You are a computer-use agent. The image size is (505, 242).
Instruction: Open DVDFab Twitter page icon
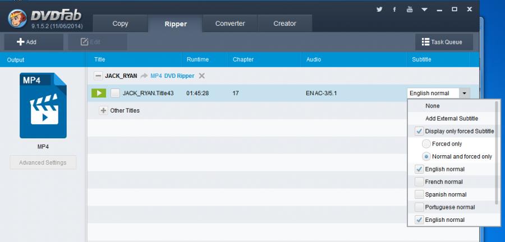click(x=379, y=10)
